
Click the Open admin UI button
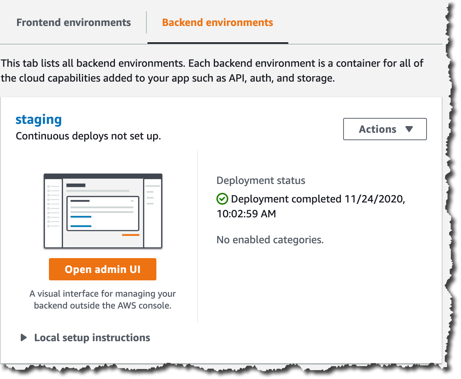pos(103,269)
